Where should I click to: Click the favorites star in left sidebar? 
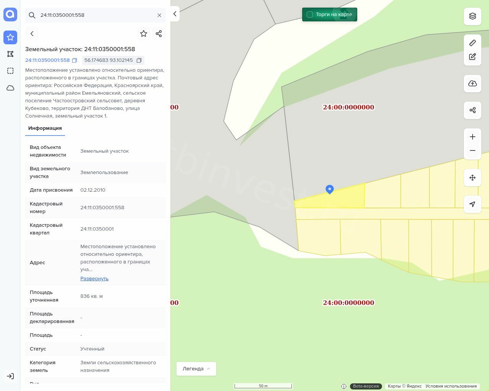tap(10, 37)
